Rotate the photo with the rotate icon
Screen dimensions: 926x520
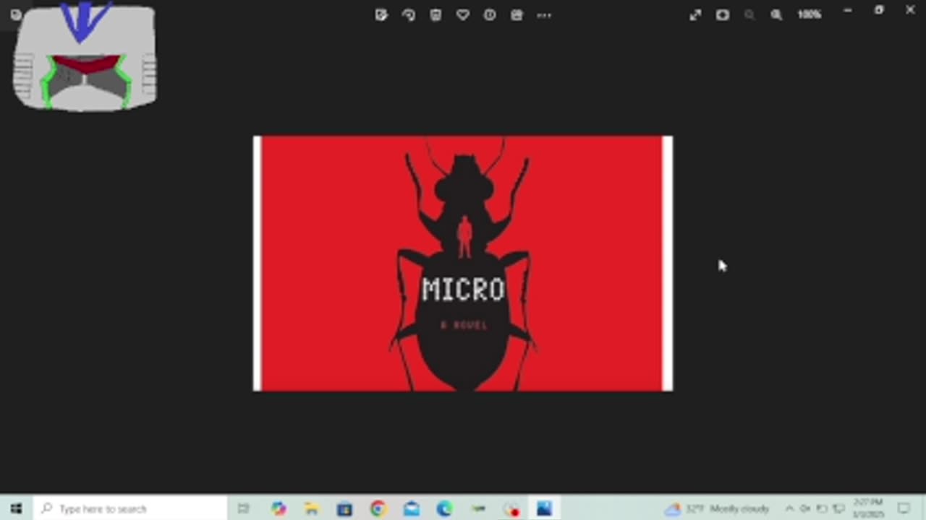(409, 14)
